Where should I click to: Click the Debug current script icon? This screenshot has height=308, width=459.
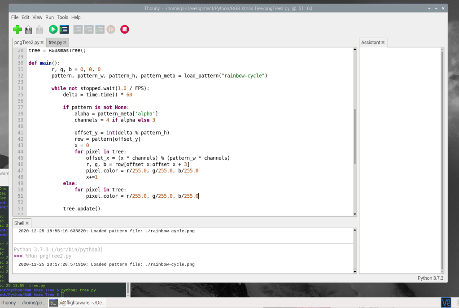pyautogui.click(x=64, y=30)
